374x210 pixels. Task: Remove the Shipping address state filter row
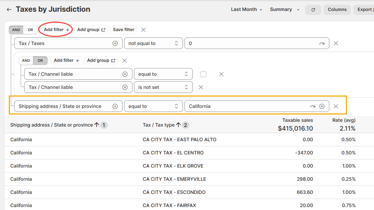(336, 106)
